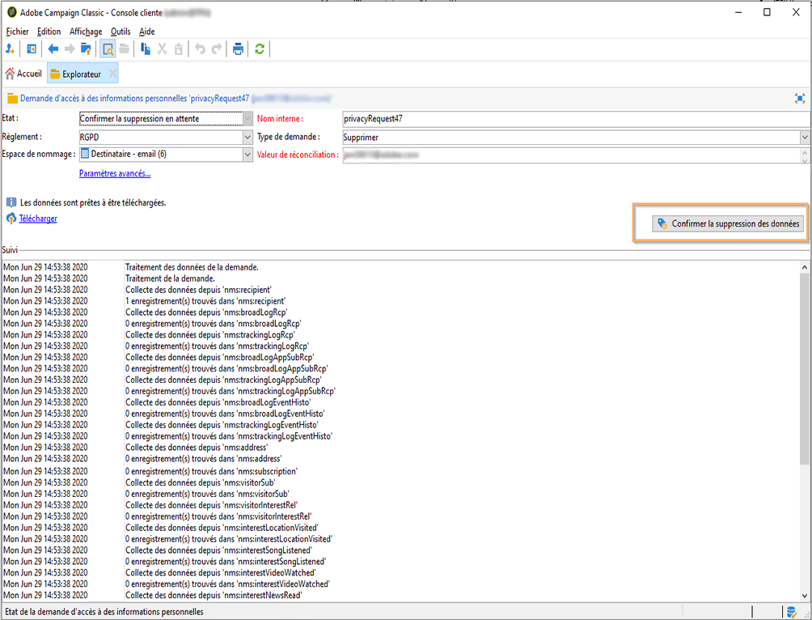Click the undo arrow icon
Image resolution: width=812 pixels, height=620 pixels.
tap(200, 49)
